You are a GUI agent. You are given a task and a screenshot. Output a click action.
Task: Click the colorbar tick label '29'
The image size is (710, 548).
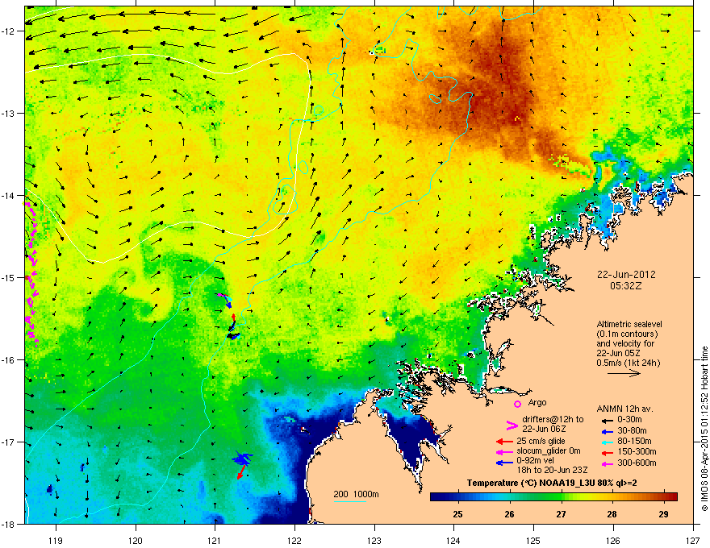663,514
